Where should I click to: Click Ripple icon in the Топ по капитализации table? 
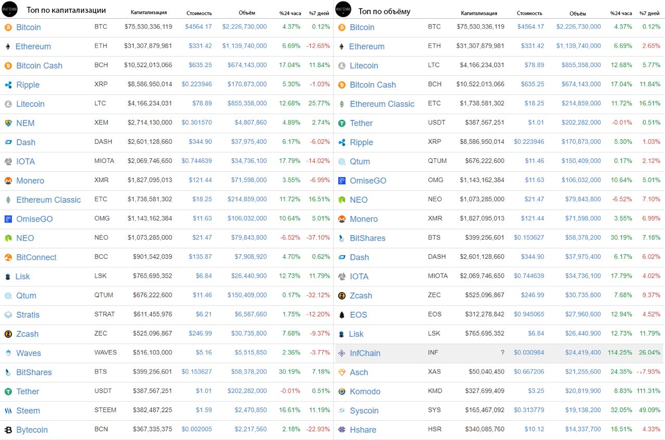click(8, 85)
